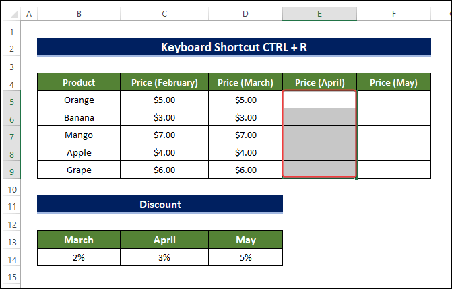This screenshot has width=452, height=289.
Task: Select the Product header cell
Action: point(79,83)
